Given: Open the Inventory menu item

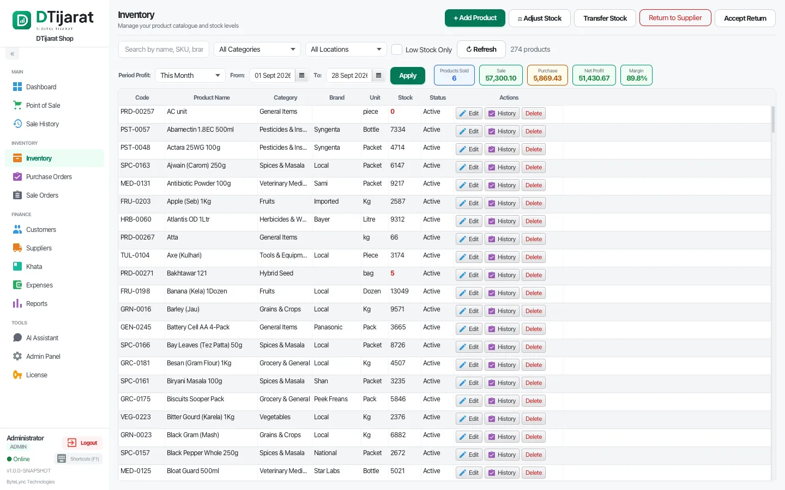Looking at the screenshot, I should [55, 158].
